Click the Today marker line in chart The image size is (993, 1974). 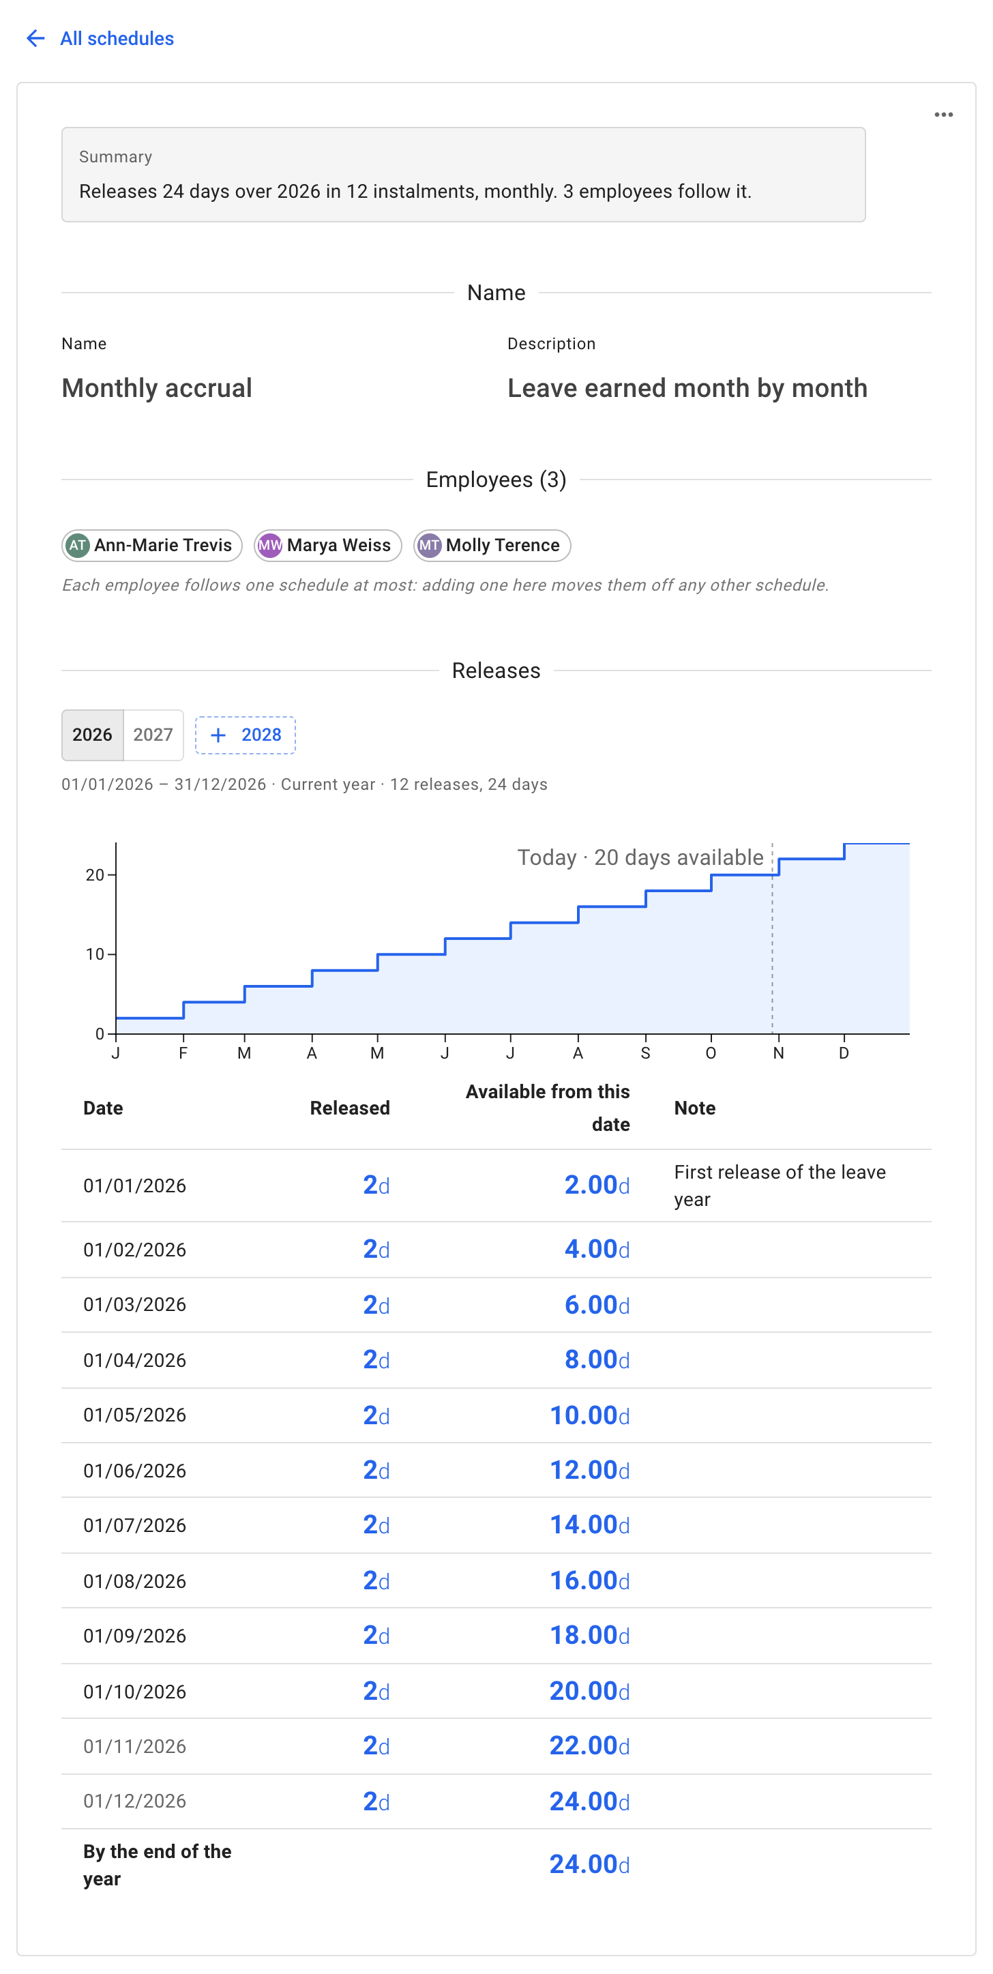click(771, 938)
